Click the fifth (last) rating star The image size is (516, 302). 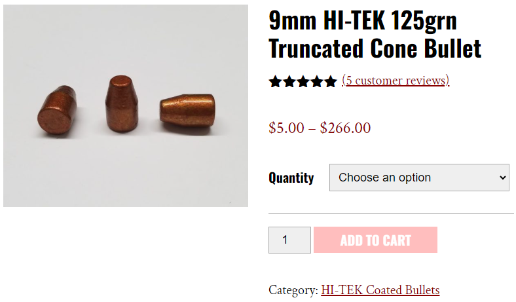tap(331, 81)
